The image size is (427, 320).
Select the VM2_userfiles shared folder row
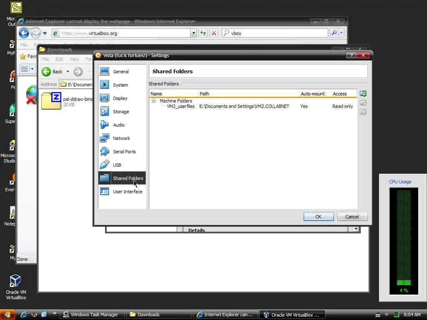coord(253,106)
